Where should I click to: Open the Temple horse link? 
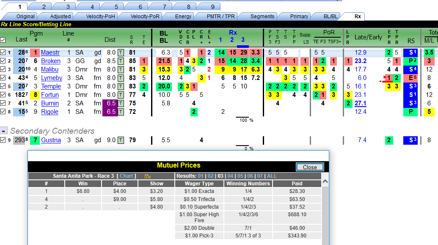(51, 86)
